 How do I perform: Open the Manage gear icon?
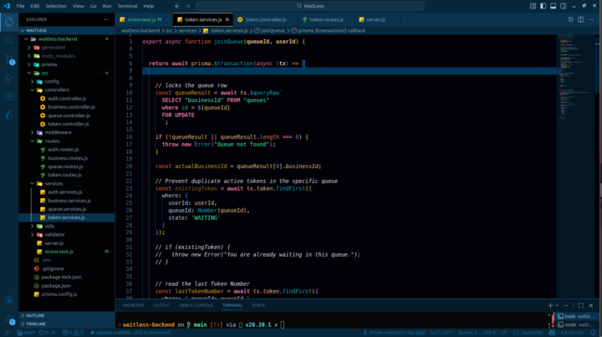tap(9, 319)
